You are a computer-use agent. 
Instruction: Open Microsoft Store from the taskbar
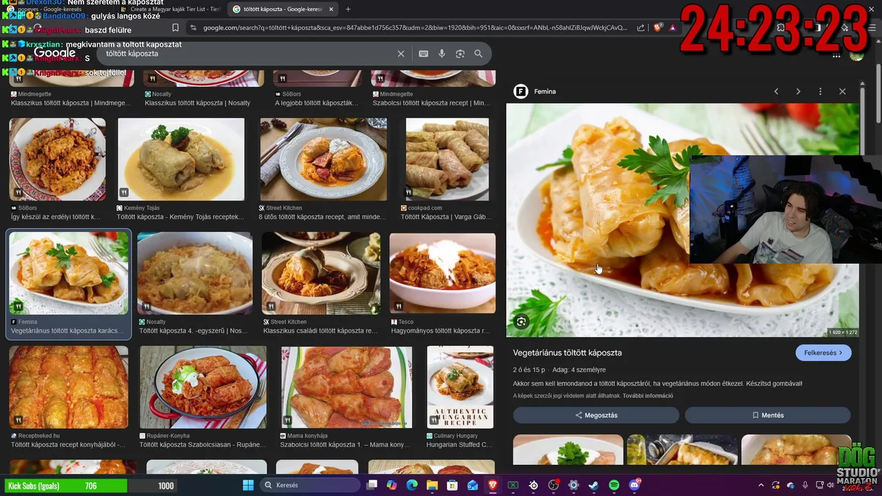click(x=453, y=485)
